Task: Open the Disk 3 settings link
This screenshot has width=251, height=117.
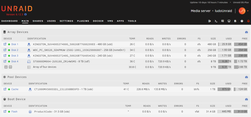Action: coord(15,56)
